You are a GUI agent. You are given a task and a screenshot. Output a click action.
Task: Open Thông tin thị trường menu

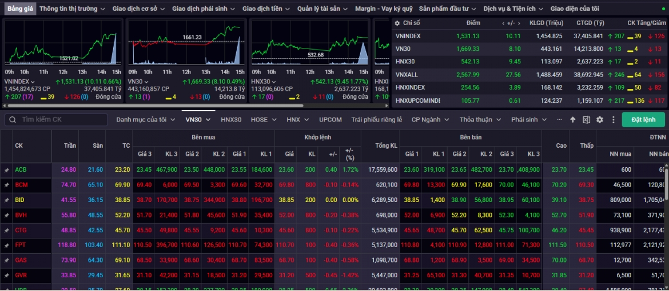[x=72, y=9]
